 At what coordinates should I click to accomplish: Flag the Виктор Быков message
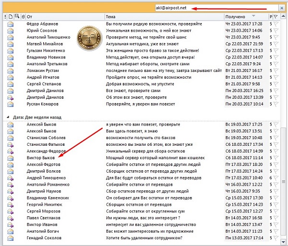[276, 158]
